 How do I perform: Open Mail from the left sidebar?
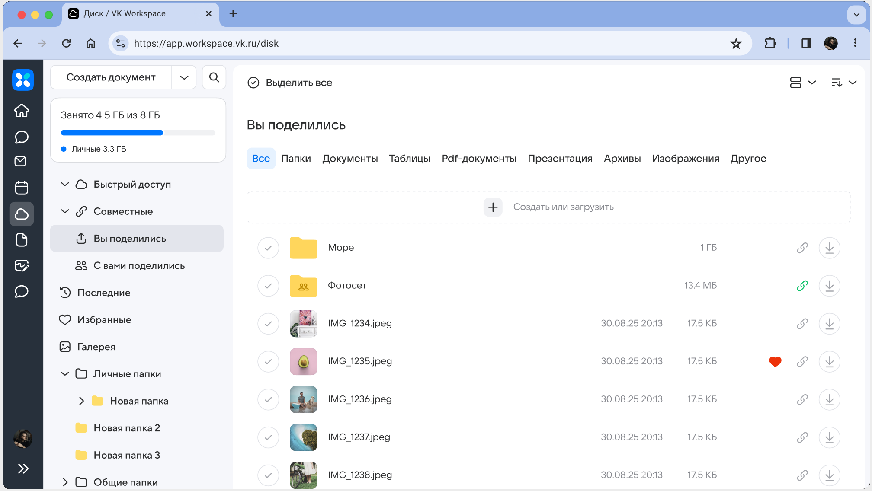click(x=21, y=162)
